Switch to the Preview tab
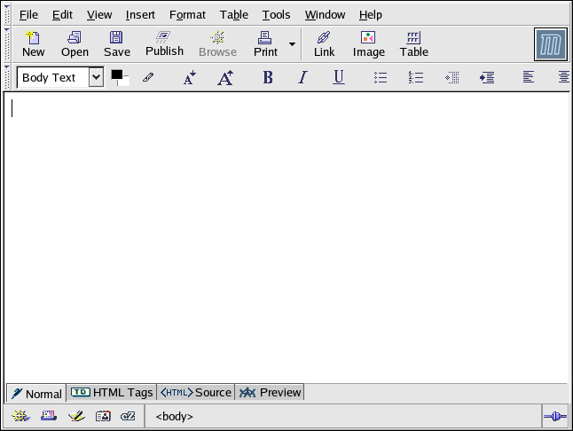 tap(271, 392)
